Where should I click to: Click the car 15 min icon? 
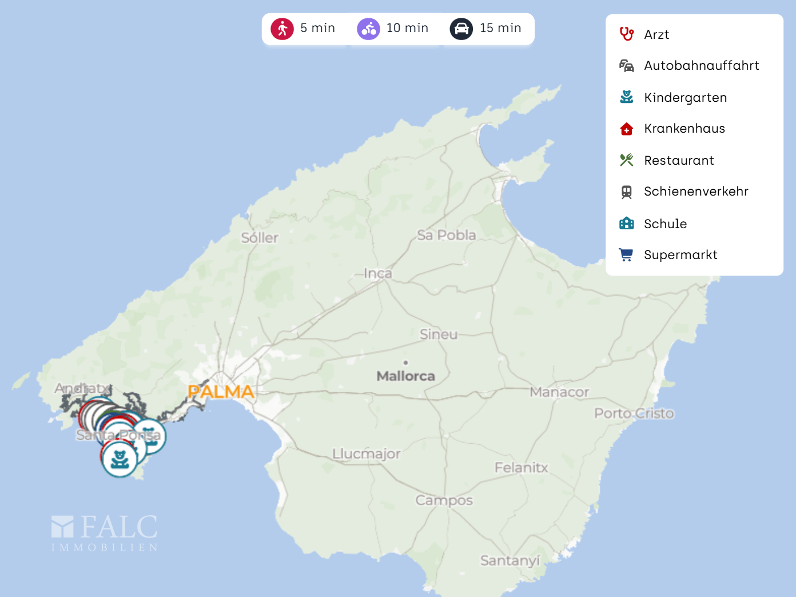coord(461,29)
